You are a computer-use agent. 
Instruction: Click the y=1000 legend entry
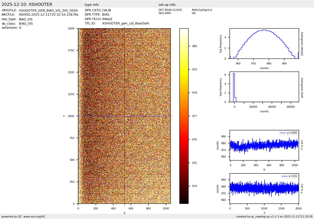(x=289, y=133)
